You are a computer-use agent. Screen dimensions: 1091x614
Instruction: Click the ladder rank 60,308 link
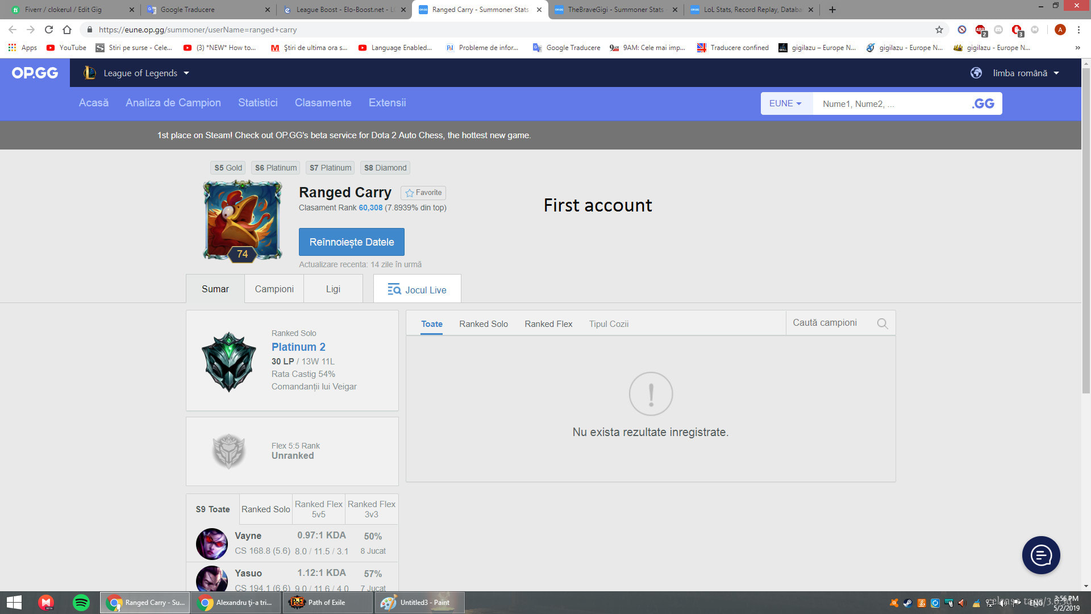pos(370,208)
